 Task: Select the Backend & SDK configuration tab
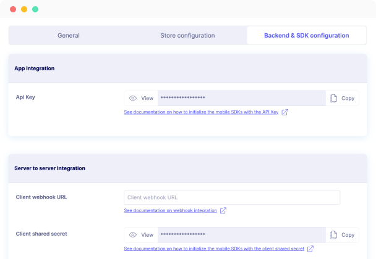307,35
